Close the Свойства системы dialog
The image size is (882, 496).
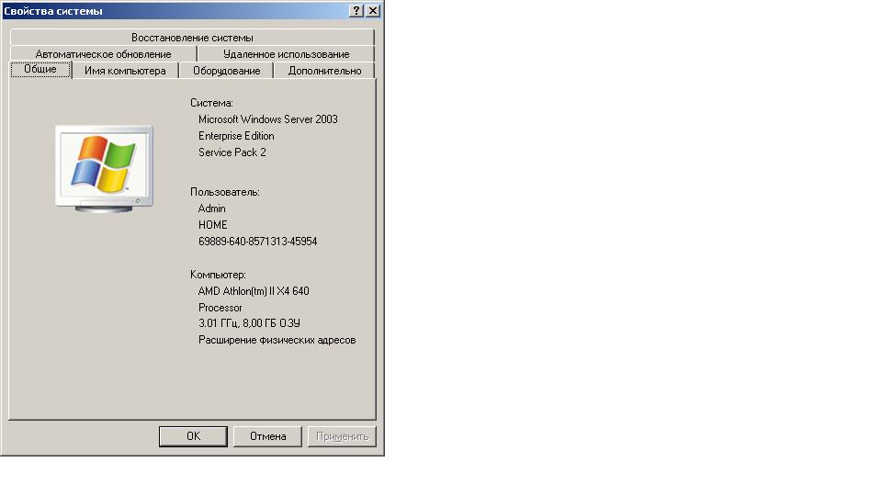(372, 11)
